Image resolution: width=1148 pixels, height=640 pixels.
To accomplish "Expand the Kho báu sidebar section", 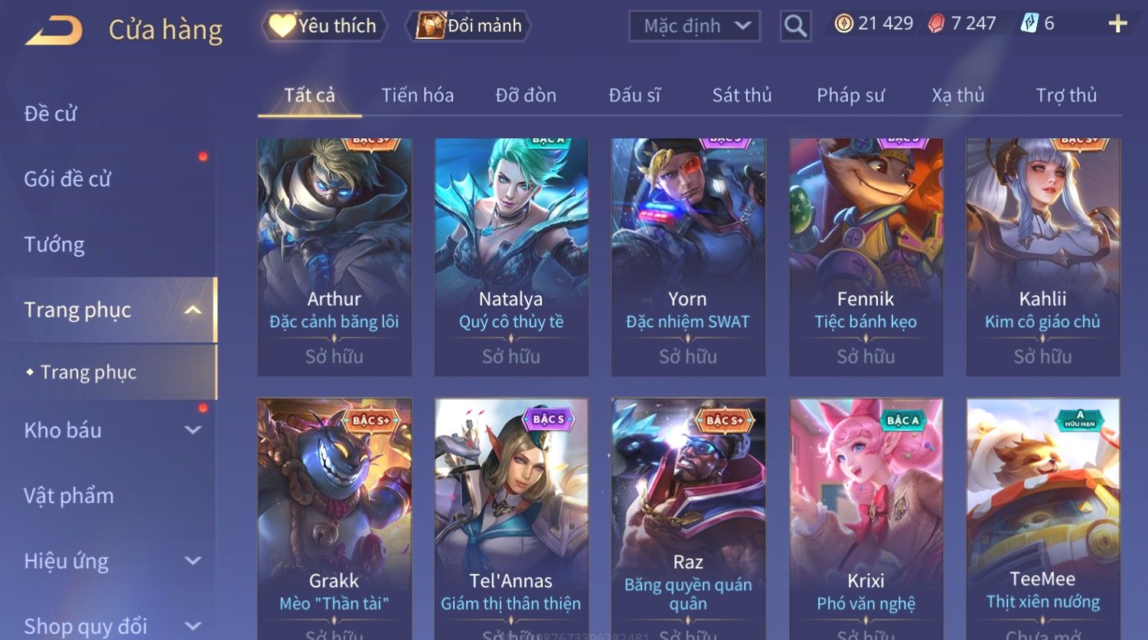I will pos(193,430).
